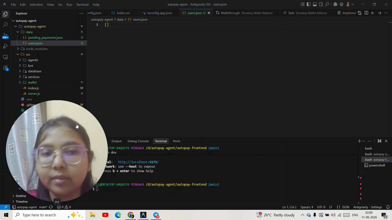
Task: Toggle the primary side bar
Action: pos(309,5)
